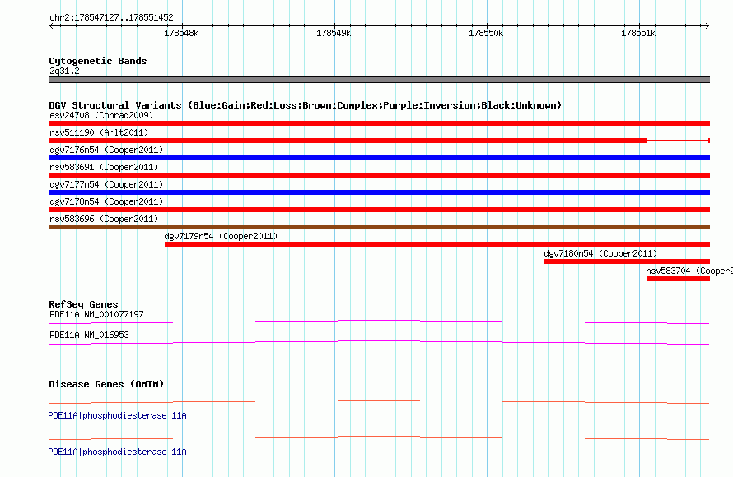733x477 pixels.
Task: Click the PDE11A|NM_016953 transcript label
Action: (89, 335)
